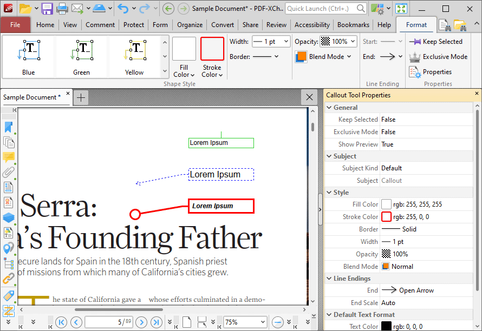Switch to the Bookmarks ribbon tab
Screen dimensions: 482x331
[x=353, y=25]
